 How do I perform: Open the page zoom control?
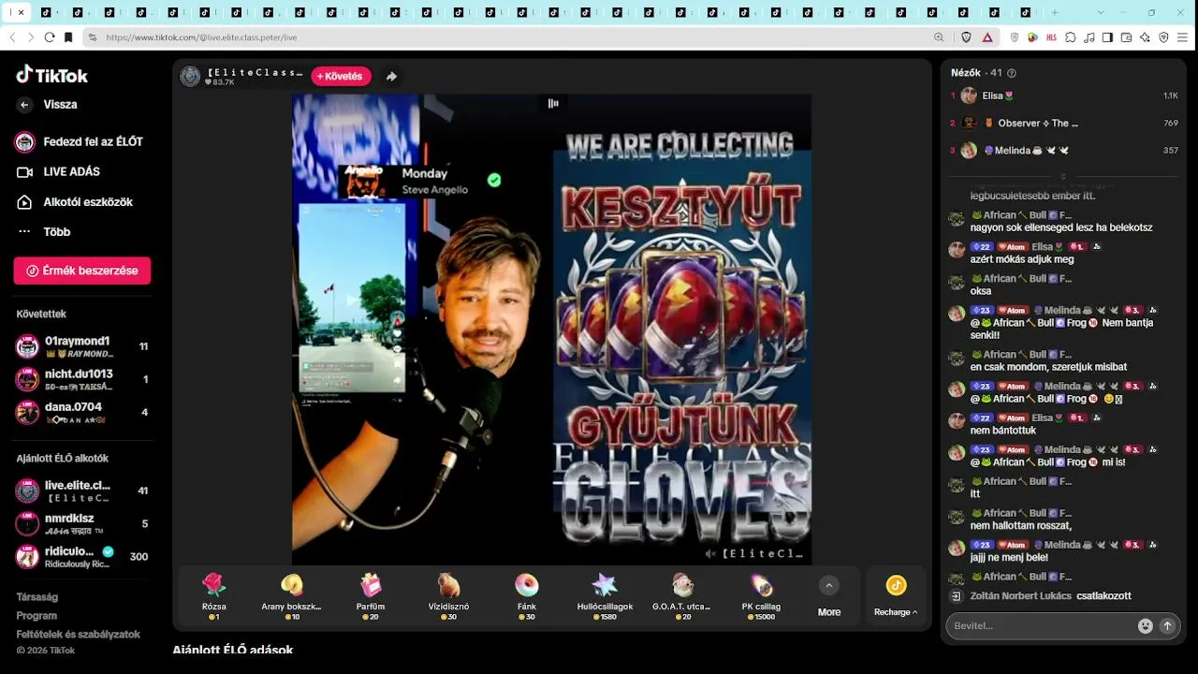(939, 37)
